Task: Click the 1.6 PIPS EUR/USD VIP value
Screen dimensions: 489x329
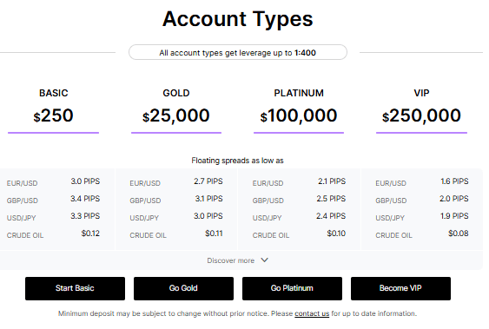Action: 454,181
